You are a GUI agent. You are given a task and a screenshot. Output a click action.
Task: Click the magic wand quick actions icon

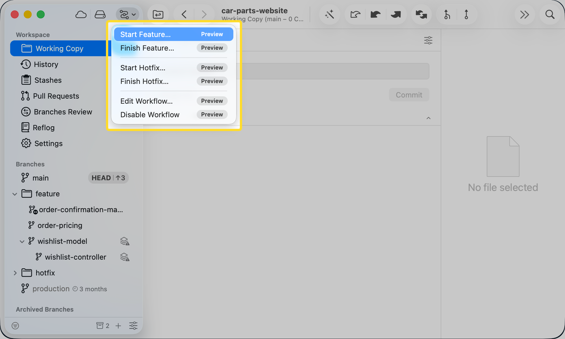point(329,14)
